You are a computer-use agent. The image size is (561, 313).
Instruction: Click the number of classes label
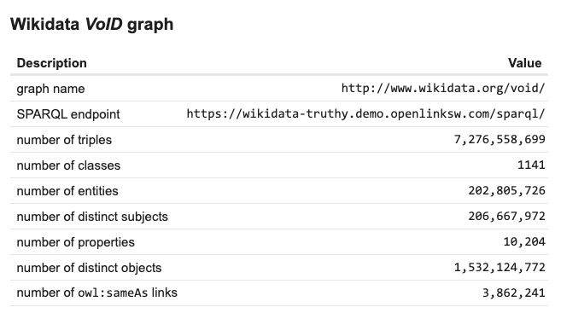(x=68, y=165)
